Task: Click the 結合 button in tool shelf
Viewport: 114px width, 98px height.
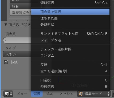Action: click(21, 6)
